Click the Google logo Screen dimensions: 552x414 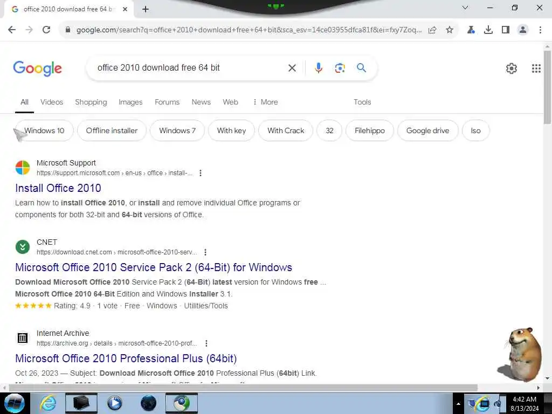[x=37, y=68]
